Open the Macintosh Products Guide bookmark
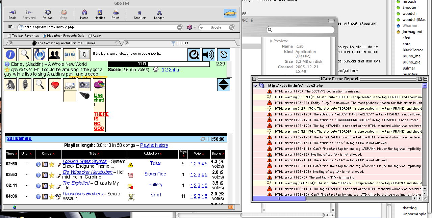 click(63, 36)
